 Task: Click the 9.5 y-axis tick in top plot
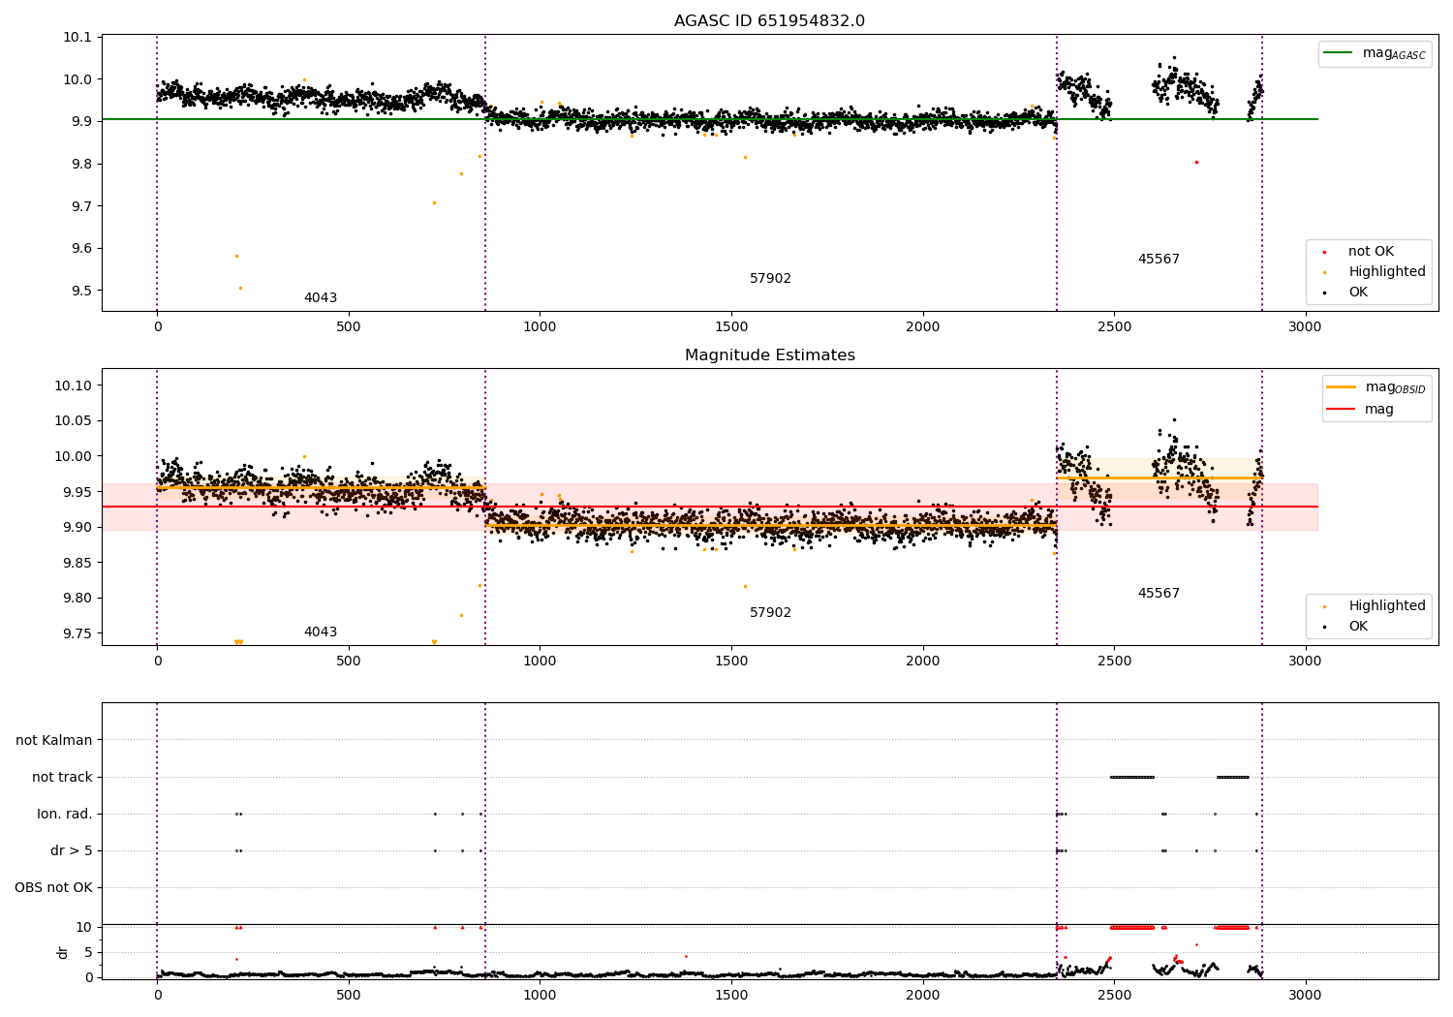tap(80, 291)
